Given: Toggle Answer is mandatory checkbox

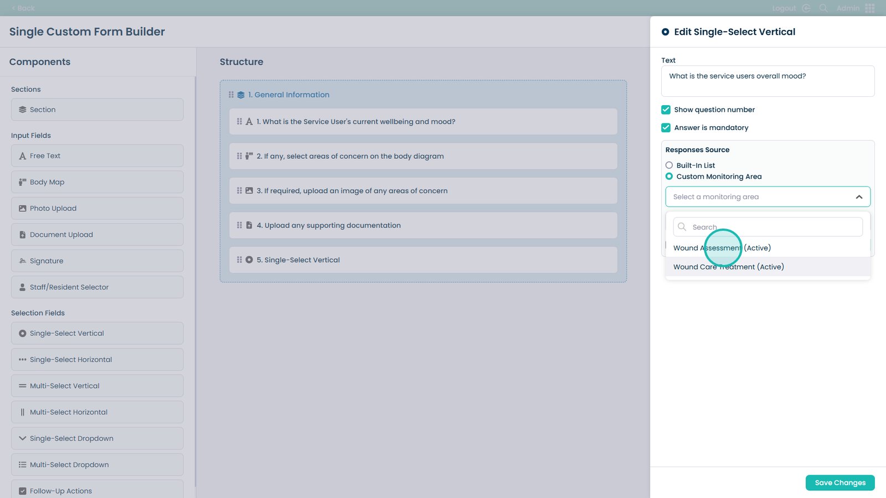Looking at the screenshot, I should pyautogui.click(x=666, y=128).
